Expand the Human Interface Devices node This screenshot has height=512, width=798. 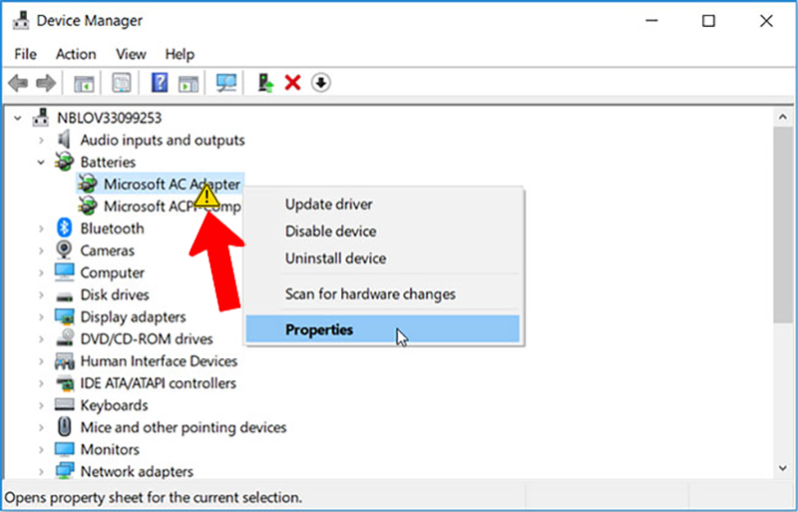[41, 360]
